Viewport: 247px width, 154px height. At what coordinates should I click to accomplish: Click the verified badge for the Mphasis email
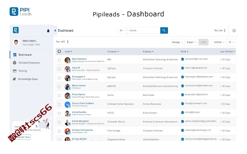pyautogui.click(x=183, y=77)
